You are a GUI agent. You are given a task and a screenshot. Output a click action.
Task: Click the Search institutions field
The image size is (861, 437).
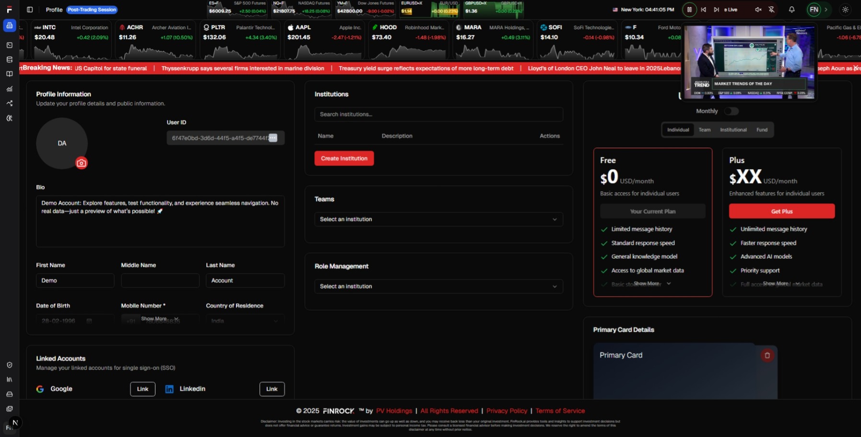[x=438, y=115]
